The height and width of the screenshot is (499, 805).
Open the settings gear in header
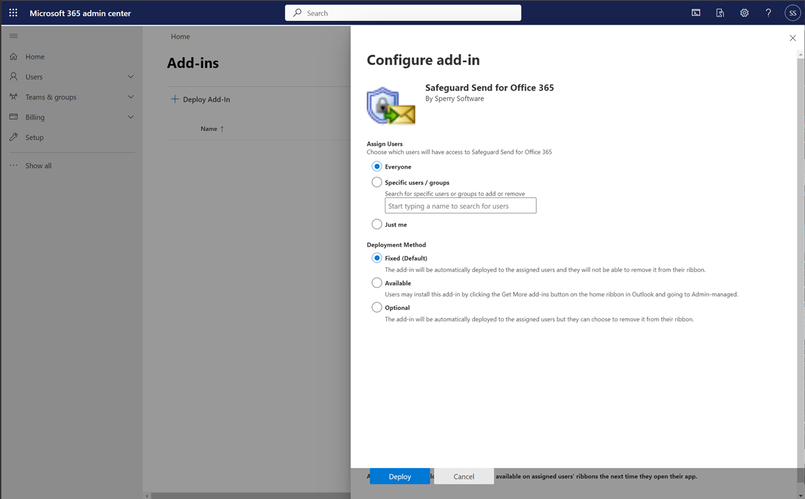[x=744, y=13]
